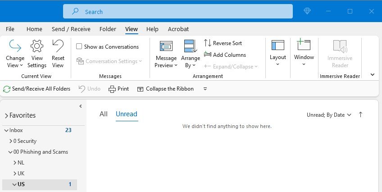Select the NL folder label
The height and width of the screenshot is (192, 382).
[21, 163]
